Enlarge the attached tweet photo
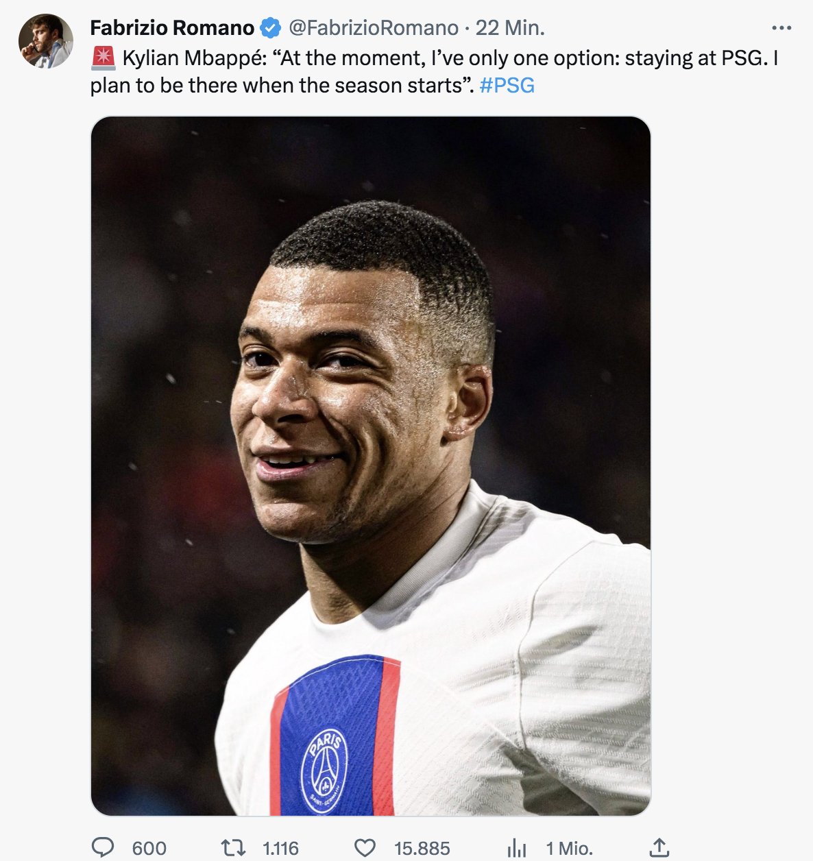Viewport: 813px width, 861px height. (370, 466)
